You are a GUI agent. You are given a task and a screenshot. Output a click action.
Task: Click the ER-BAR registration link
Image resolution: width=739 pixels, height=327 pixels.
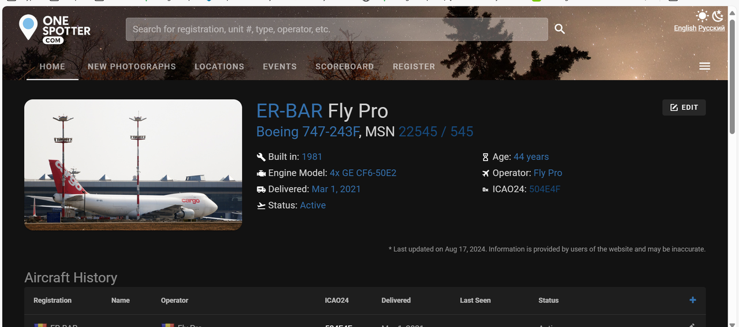coord(289,111)
